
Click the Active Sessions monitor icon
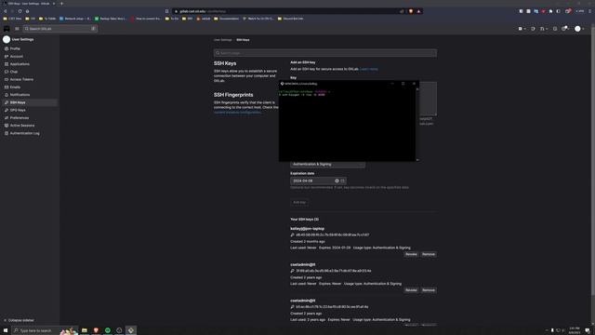[7, 126]
